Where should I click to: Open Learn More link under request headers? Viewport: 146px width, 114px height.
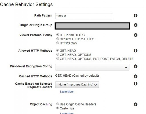tap(67, 91)
